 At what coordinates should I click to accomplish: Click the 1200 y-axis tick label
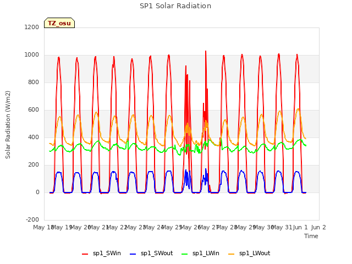point(32,27)
